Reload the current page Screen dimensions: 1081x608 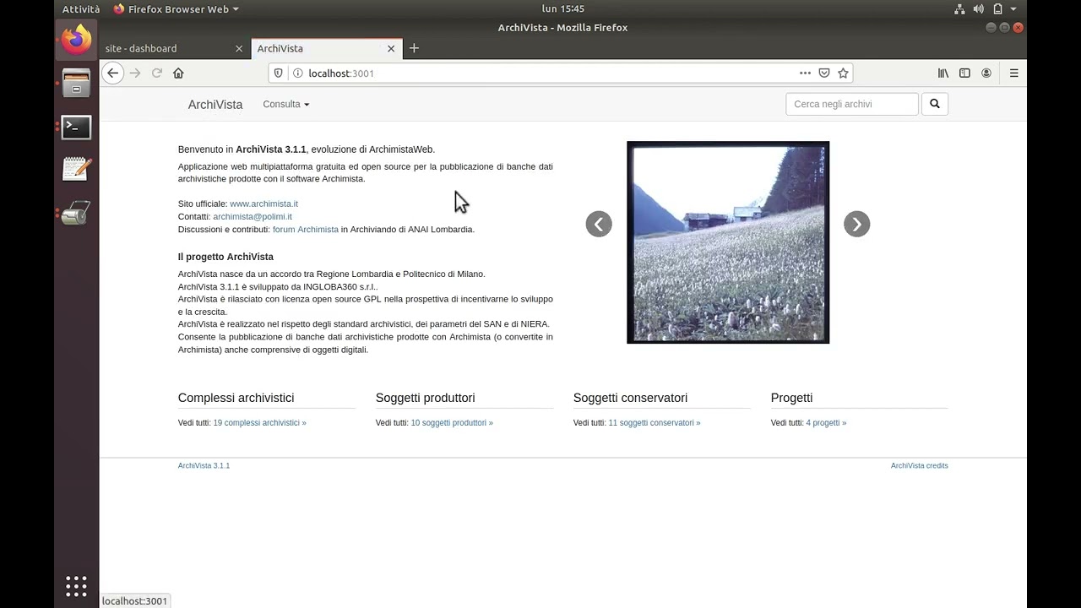coord(156,73)
